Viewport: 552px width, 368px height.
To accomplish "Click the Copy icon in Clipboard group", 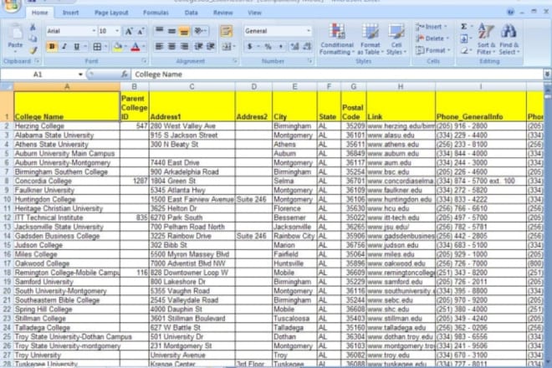I will click(33, 38).
